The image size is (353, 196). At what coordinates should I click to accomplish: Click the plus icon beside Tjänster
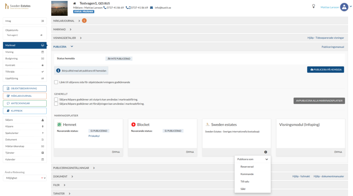pos(42,153)
